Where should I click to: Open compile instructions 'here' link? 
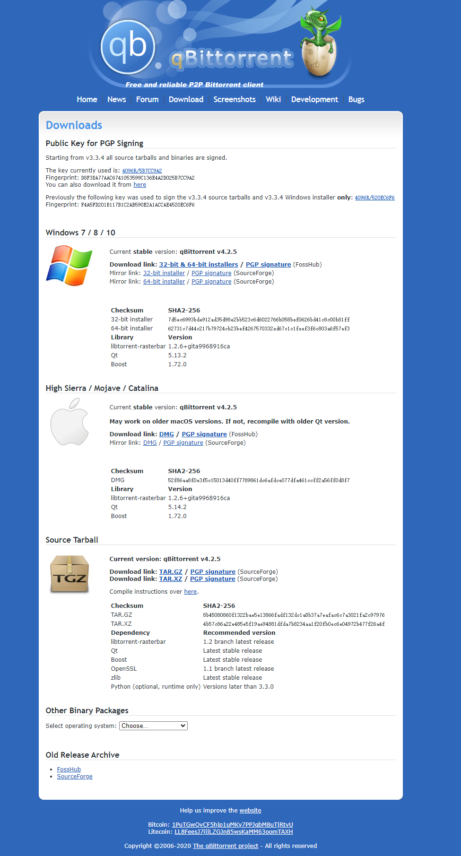(191, 592)
